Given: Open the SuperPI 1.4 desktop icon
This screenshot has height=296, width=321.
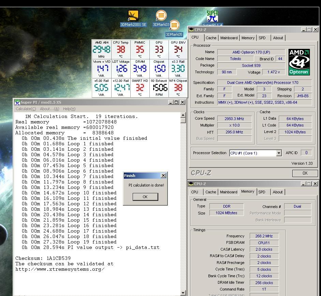Looking at the screenshot, I should click(213, 16).
